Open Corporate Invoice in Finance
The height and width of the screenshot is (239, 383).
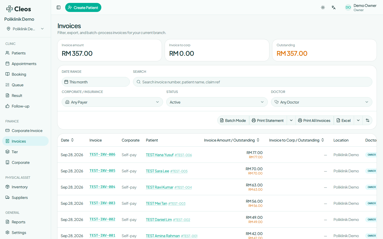pyautogui.click(x=25, y=131)
